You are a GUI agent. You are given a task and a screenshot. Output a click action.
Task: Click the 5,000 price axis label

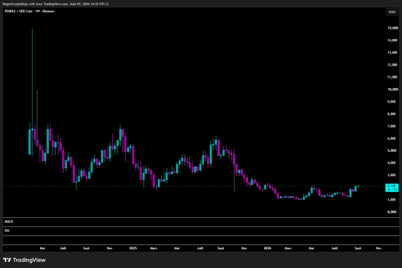tap(393, 151)
